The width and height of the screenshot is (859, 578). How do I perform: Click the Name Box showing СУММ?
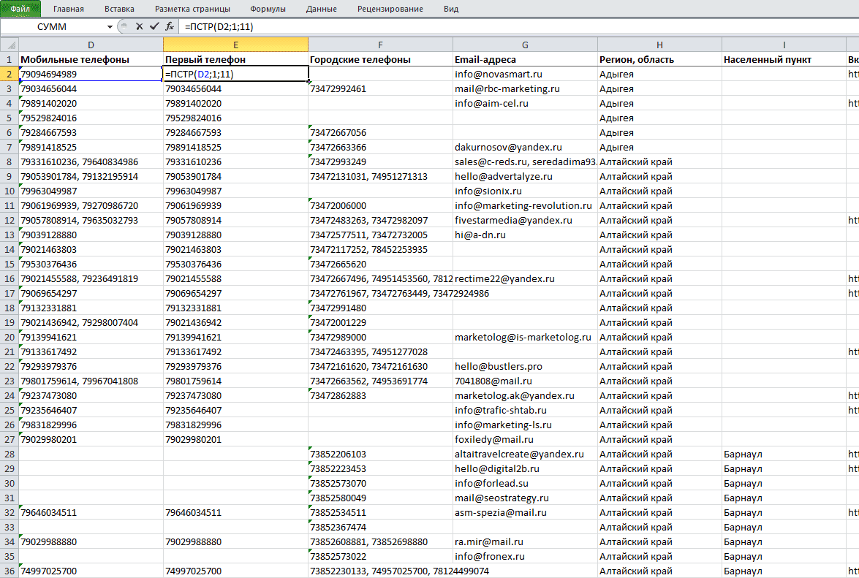click(x=52, y=26)
